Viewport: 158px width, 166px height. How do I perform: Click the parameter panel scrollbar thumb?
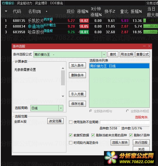[x=63, y=78]
